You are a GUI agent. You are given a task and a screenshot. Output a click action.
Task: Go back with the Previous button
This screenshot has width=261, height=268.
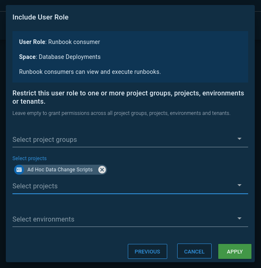click(147, 251)
